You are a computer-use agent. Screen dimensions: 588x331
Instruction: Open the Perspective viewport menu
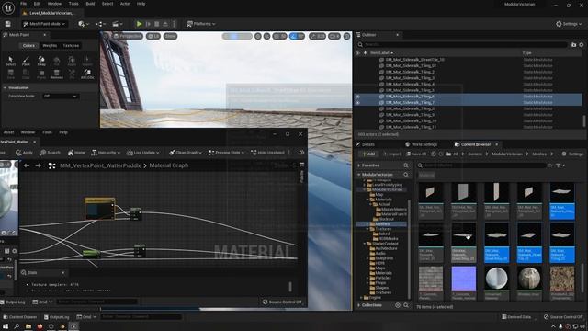(128, 36)
